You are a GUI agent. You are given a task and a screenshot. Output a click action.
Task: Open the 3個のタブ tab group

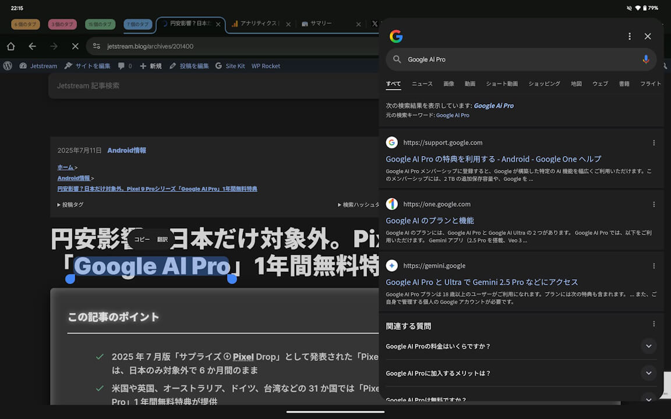click(62, 24)
